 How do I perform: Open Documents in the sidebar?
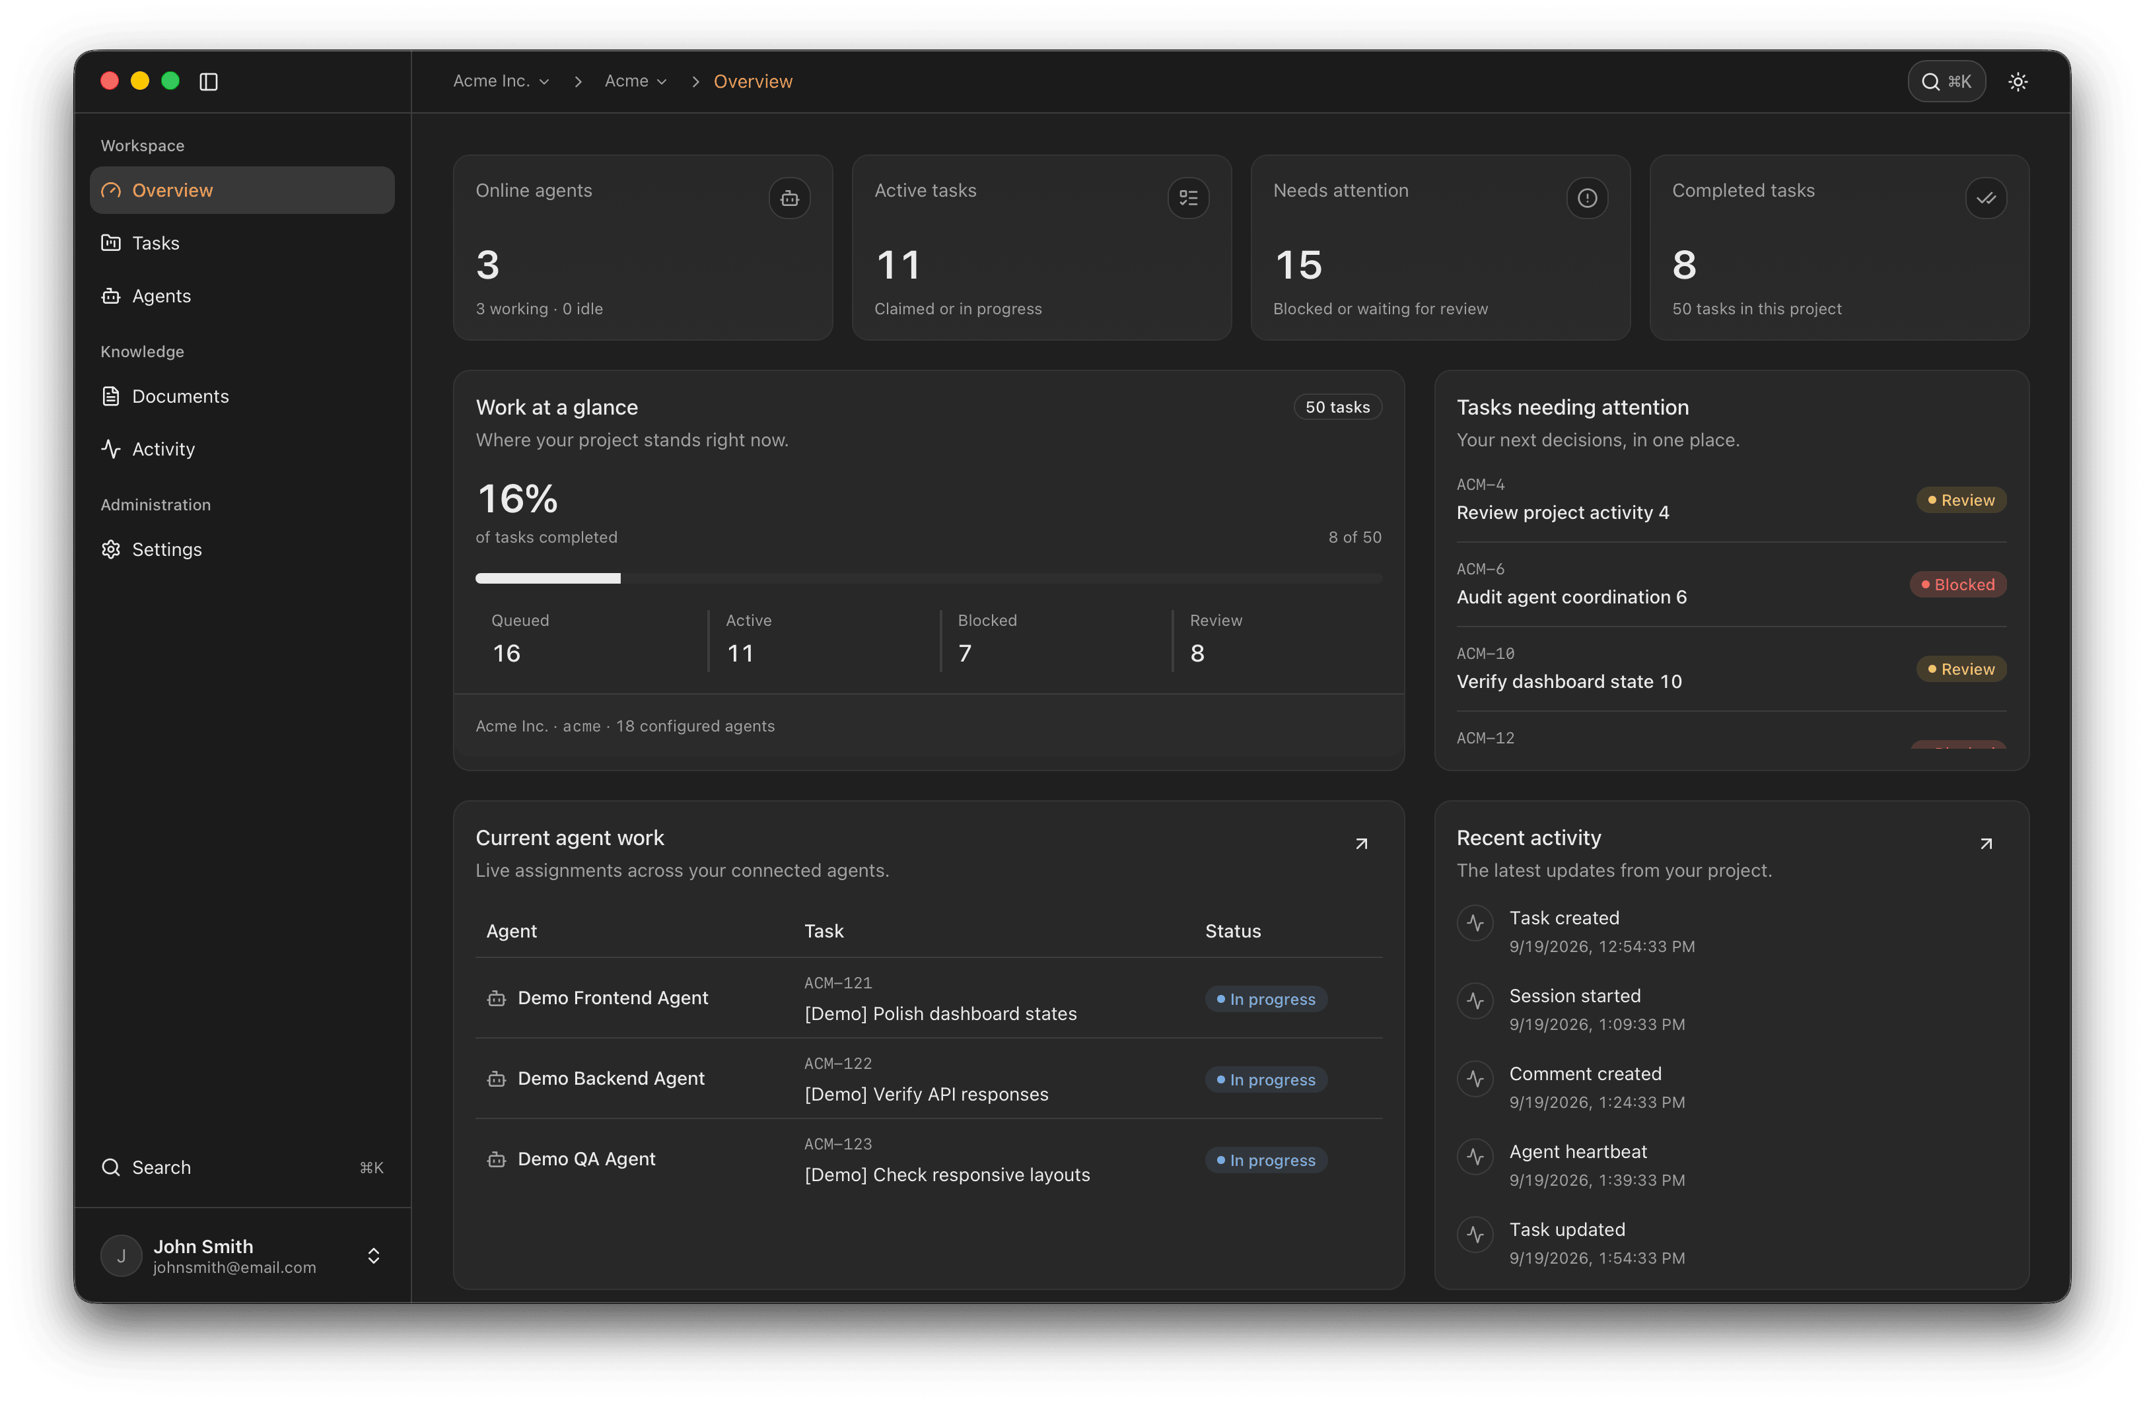(242, 396)
